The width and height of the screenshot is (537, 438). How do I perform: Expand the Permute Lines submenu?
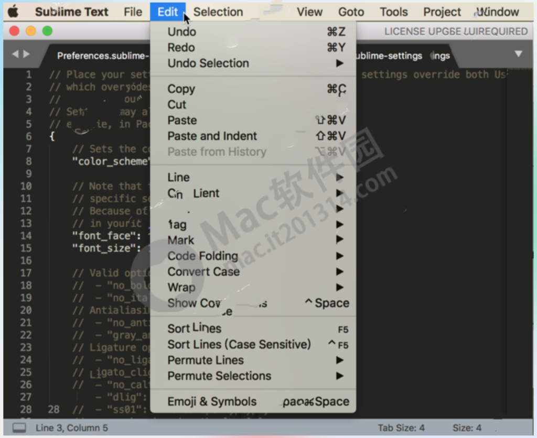(x=253, y=360)
